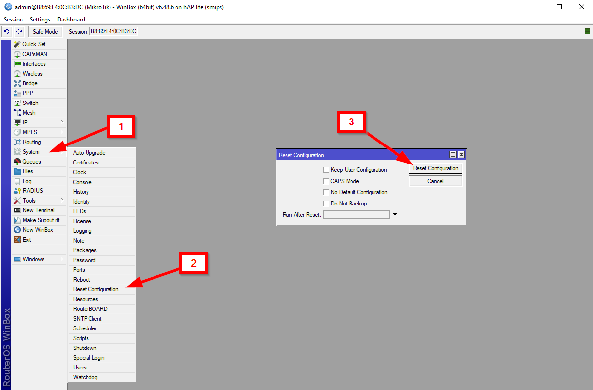The width and height of the screenshot is (593, 390).
Task: Open the Settings menu
Action: tap(40, 20)
